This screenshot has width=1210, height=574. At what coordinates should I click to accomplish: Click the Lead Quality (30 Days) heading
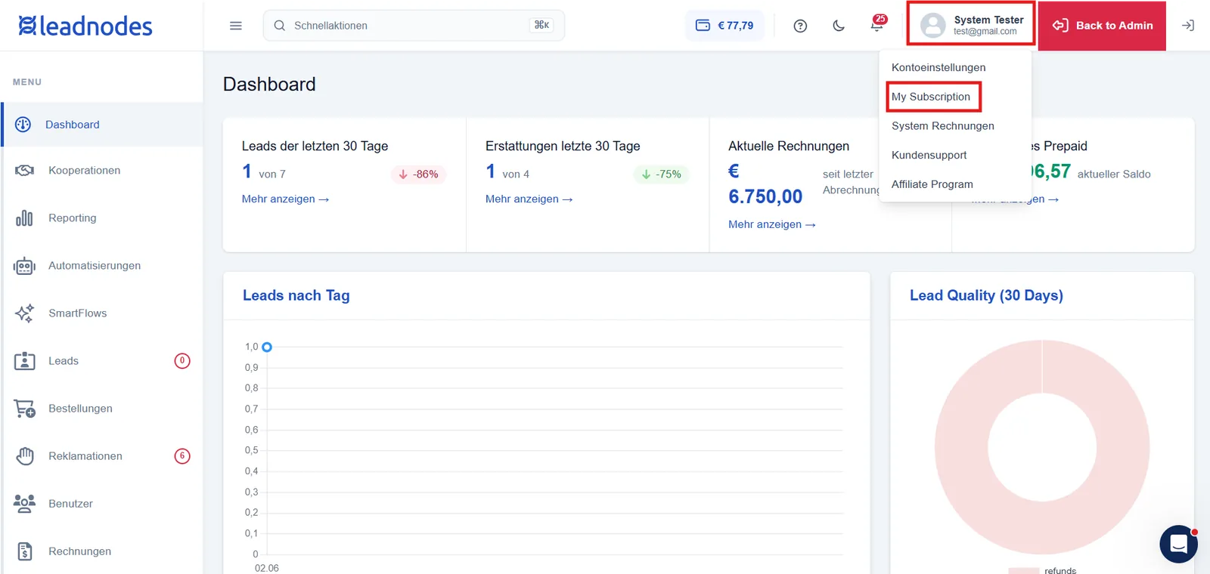pos(986,295)
